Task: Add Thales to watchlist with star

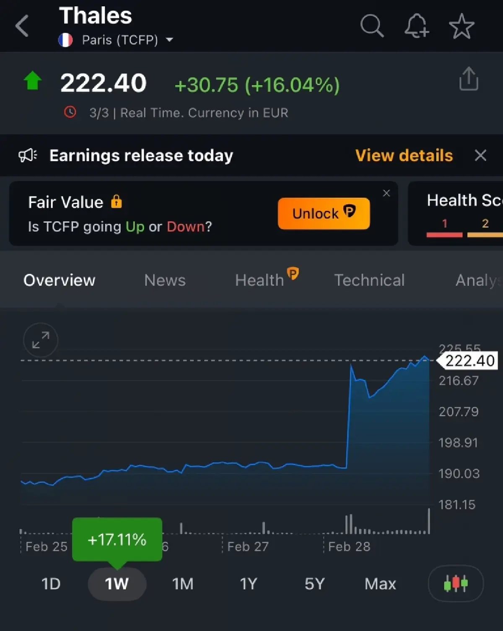Action: tap(462, 26)
